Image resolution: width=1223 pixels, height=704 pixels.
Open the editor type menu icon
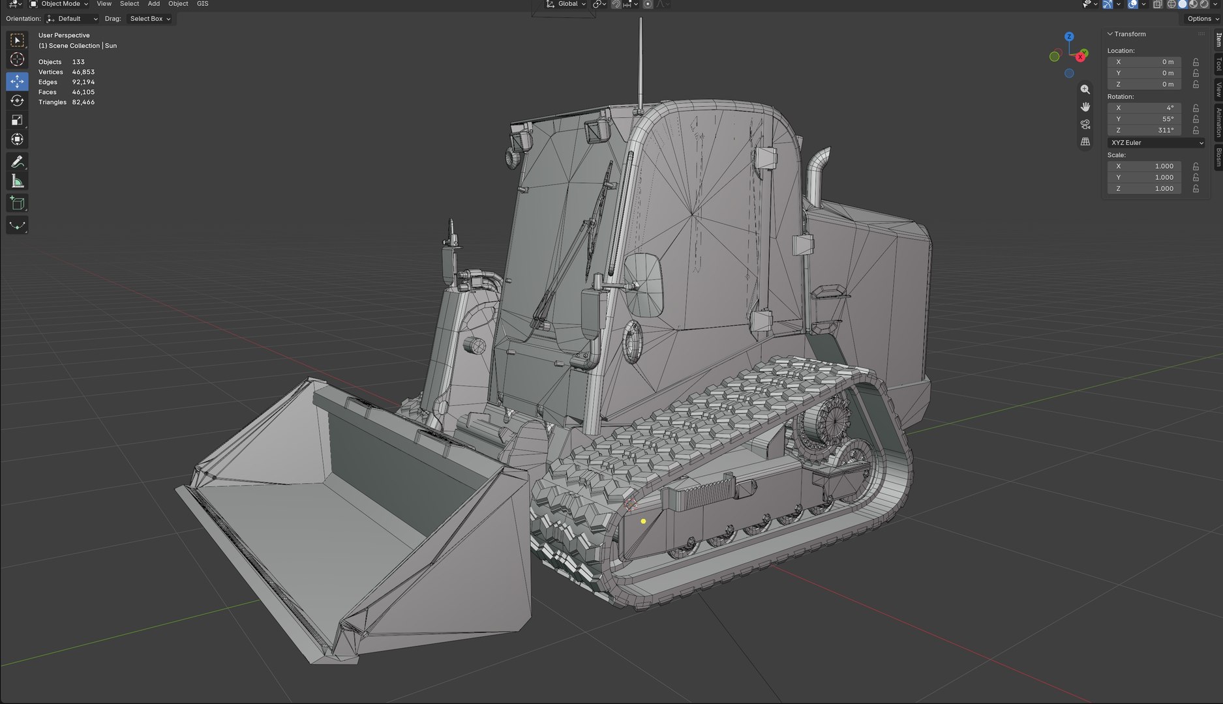click(x=14, y=4)
